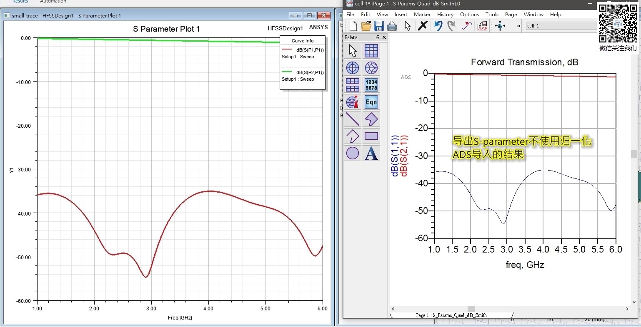
Task: Click the Print icon in toolbar
Action: 392,26
